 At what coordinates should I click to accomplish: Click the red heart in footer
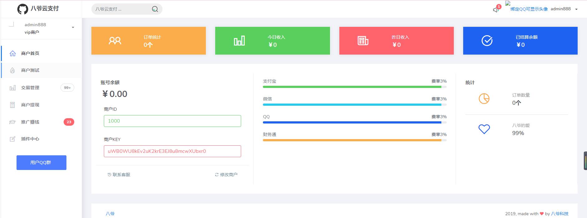[541, 214]
